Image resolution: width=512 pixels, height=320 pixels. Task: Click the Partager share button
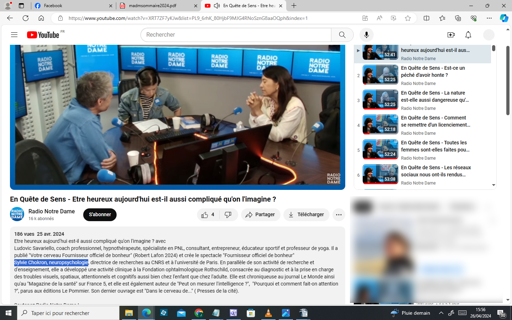click(x=261, y=214)
